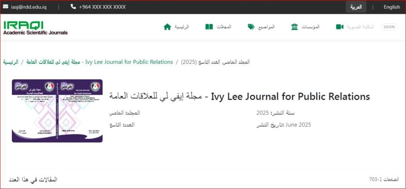Click the Iraqi Academic Scientific Journals logo

(35, 27)
